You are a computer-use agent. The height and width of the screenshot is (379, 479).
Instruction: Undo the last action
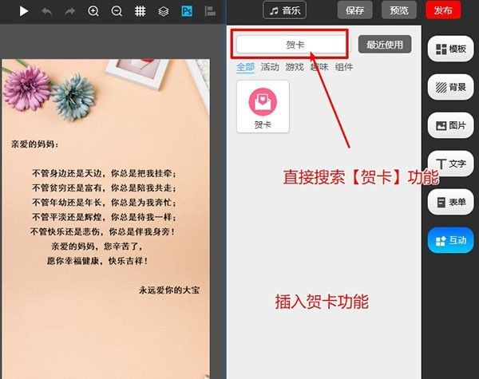(x=46, y=12)
